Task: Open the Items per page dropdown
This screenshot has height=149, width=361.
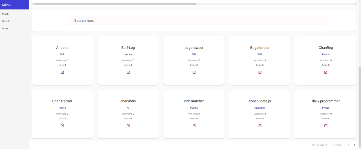Action: click(319, 145)
